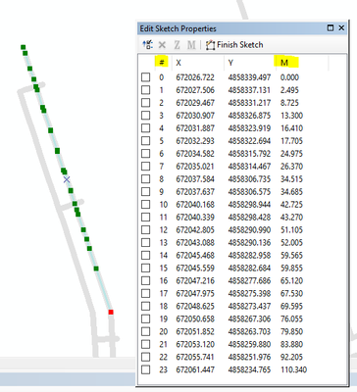
Task: Check the checkbox for vertex 4
Action: tap(146, 128)
